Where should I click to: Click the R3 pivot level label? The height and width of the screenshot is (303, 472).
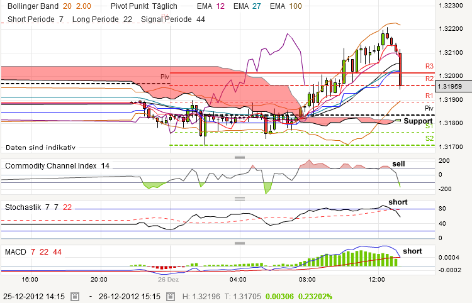tap(429, 66)
